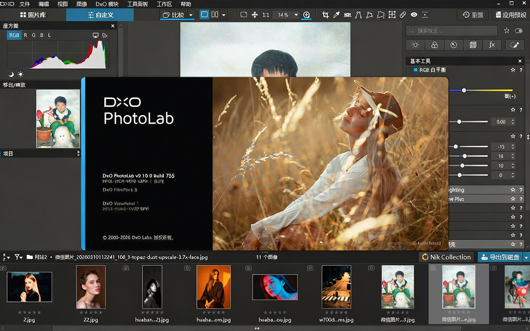This screenshot has width=530, height=331.
Task: Switch to the 照片库 tab
Action: (33, 15)
